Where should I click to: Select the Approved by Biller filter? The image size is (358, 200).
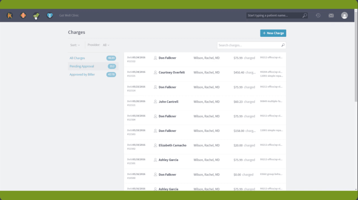tap(82, 74)
